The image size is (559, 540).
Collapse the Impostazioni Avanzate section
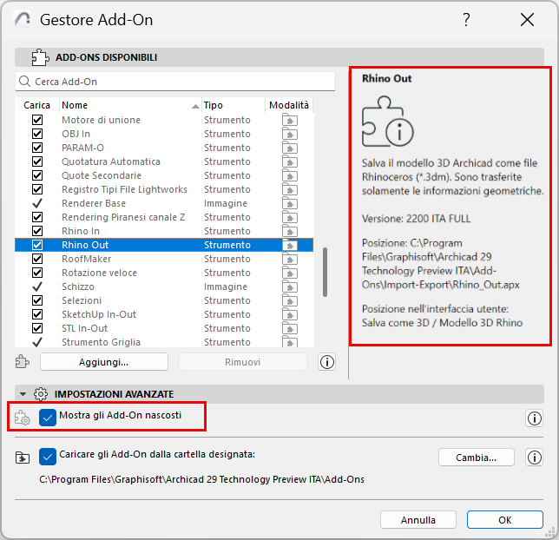click(x=23, y=394)
